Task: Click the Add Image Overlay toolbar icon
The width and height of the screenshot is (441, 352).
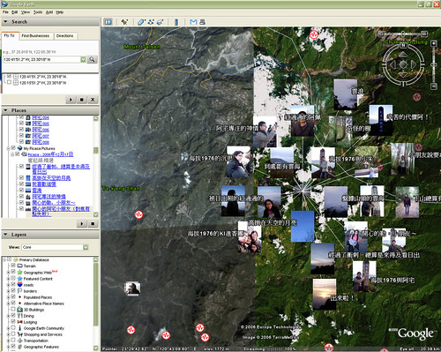Action: click(161, 22)
